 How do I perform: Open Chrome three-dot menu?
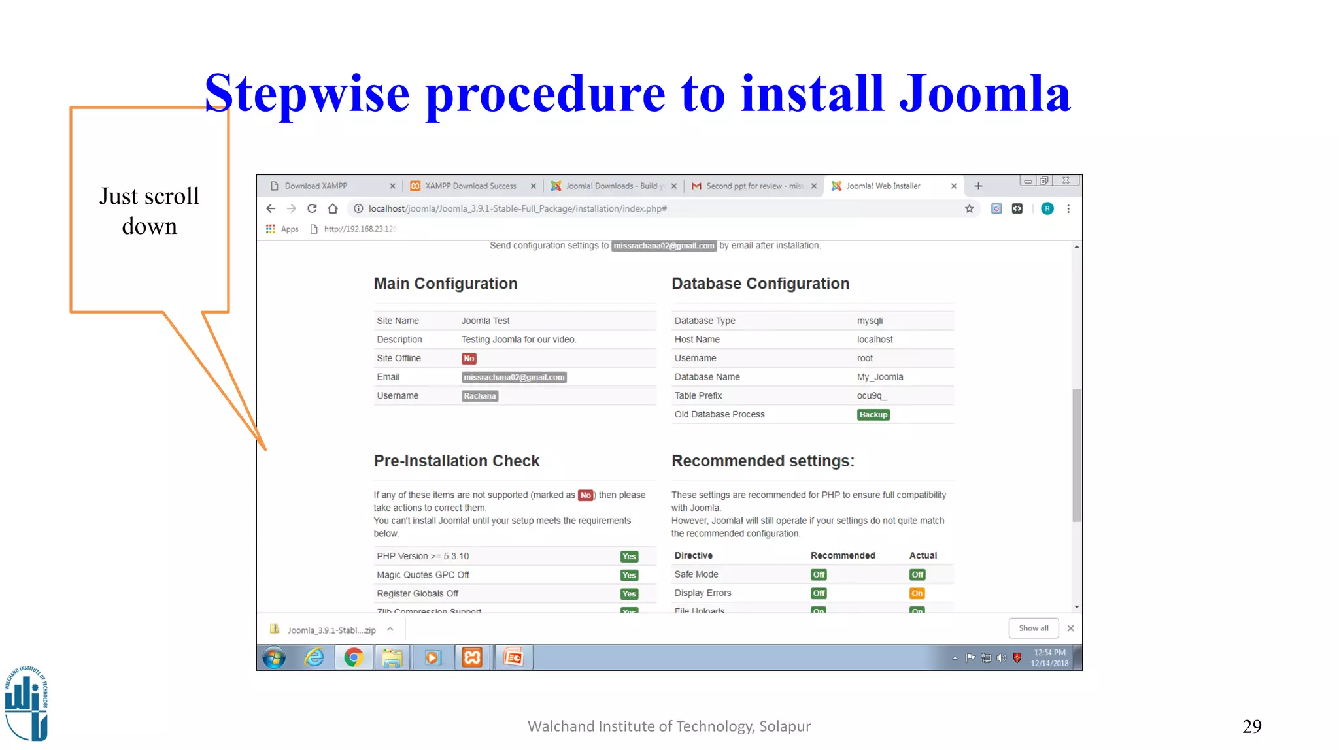(x=1068, y=208)
